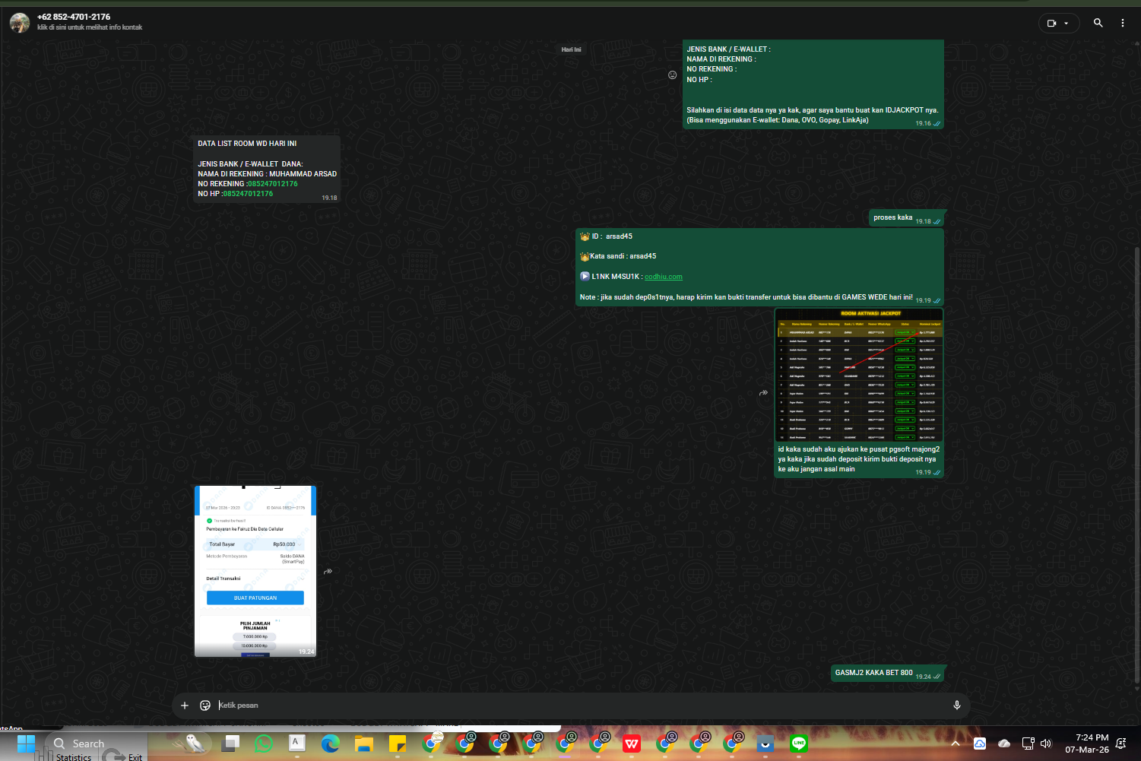The height and width of the screenshot is (761, 1141).
Task: Open Task View in the taskbar
Action: pyautogui.click(x=230, y=744)
